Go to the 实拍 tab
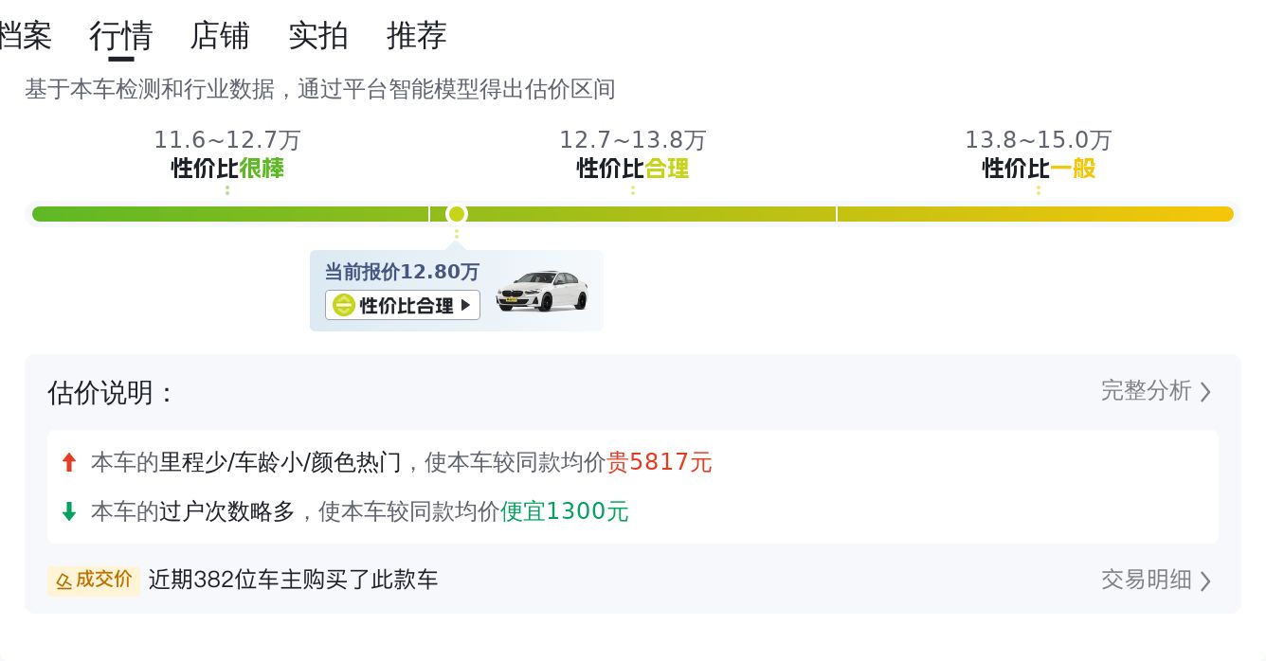The image size is (1266, 661). click(x=318, y=36)
